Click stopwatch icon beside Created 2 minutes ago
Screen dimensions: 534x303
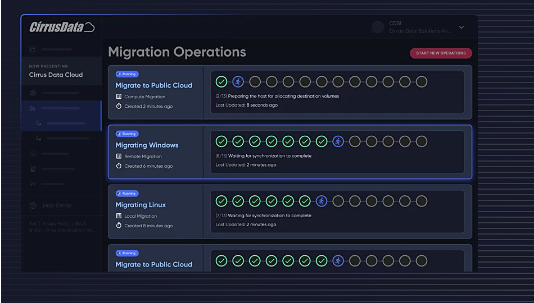[x=119, y=106]
